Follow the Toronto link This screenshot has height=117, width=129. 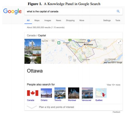pyautogui.click(x=58, y=100)
